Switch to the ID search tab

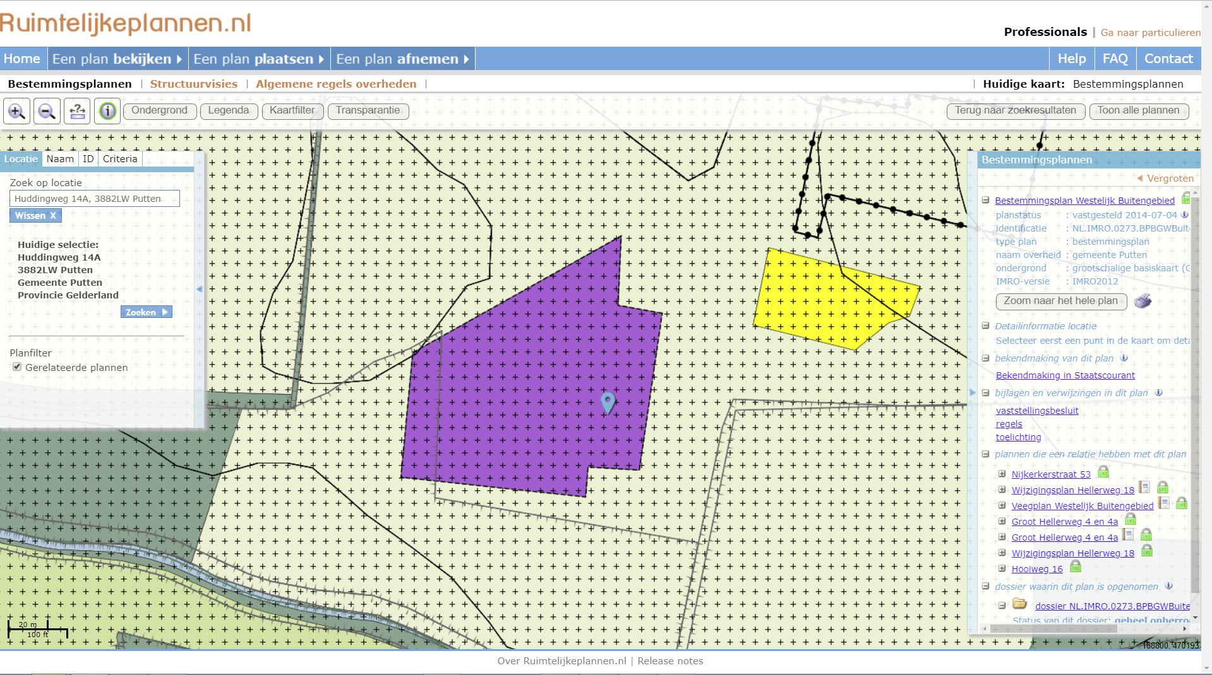(x=88, y=159)
